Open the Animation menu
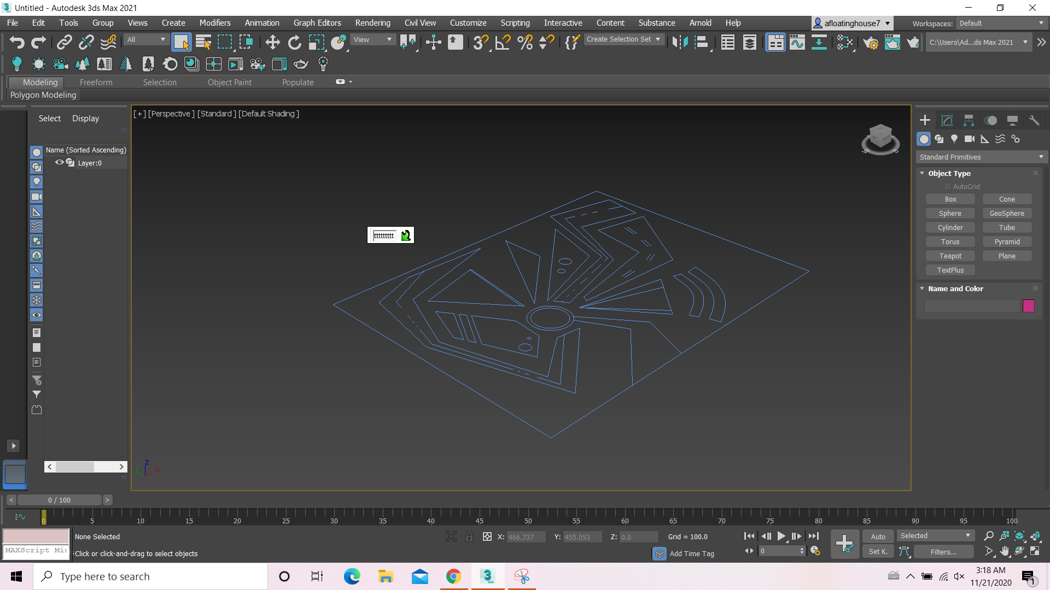 (260, 22)
